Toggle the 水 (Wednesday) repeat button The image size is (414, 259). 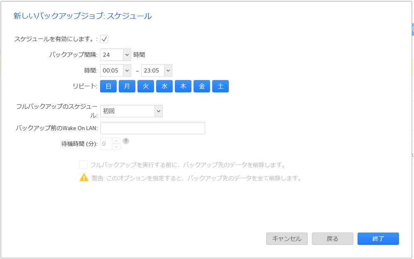coord(164,86)
